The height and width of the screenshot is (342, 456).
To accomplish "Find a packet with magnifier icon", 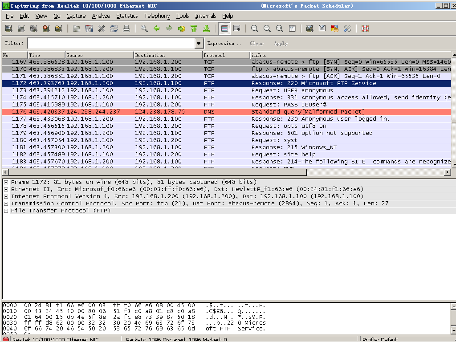I will coord(144,28).
